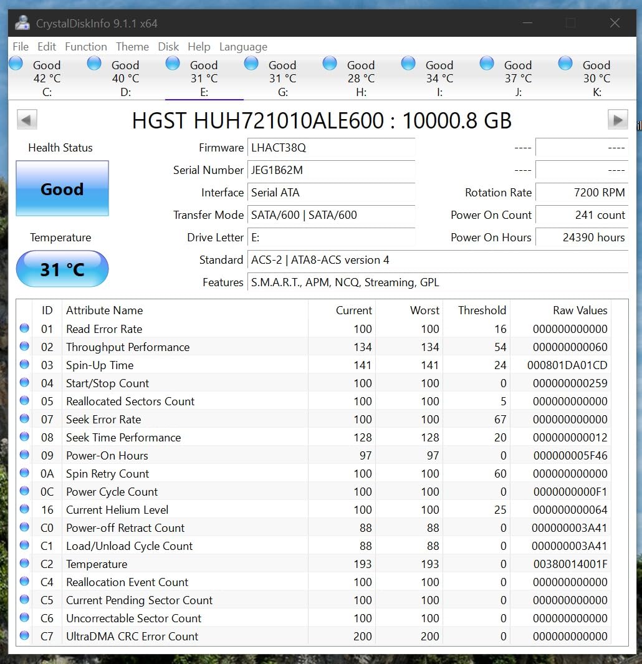Click the status orb for drive I:

(x=408, y=63)
